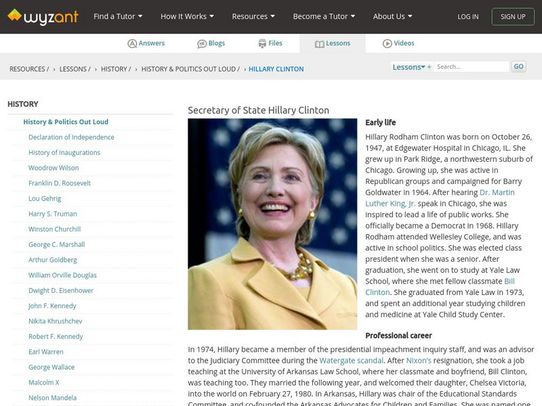Click the Blogs speech bubble icon
This screenshot has width=542, height=406.
pyautogui.click(x=202, y=44)
